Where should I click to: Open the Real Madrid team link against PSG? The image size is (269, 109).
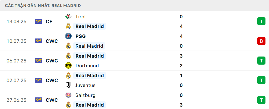coord(89,46)
